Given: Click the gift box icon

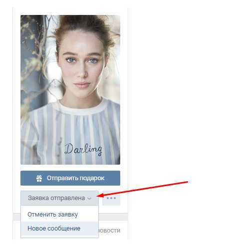Looking at the screenshot, I should click(x=39, y=178).
